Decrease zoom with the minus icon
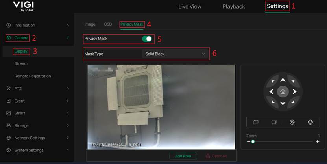Viewport: 327px width, 164px height. click(x=248, y=142)
